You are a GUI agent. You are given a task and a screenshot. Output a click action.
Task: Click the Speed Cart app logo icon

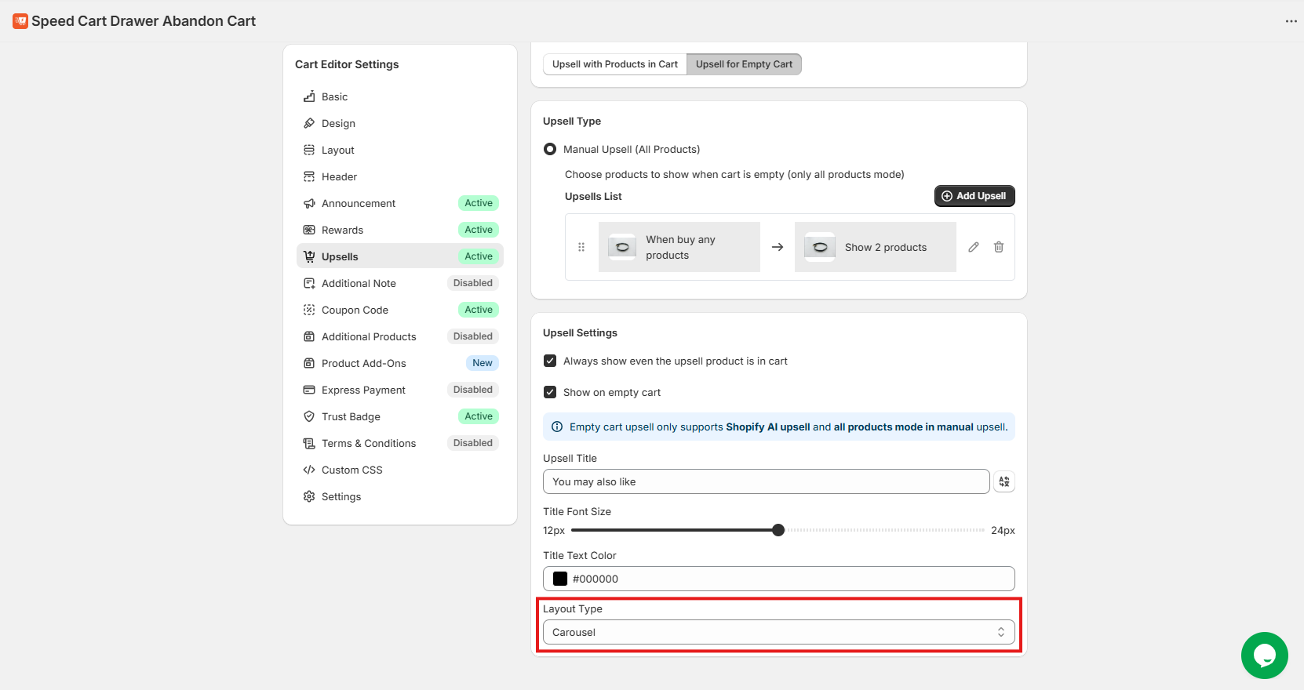[x=20, y=21]
